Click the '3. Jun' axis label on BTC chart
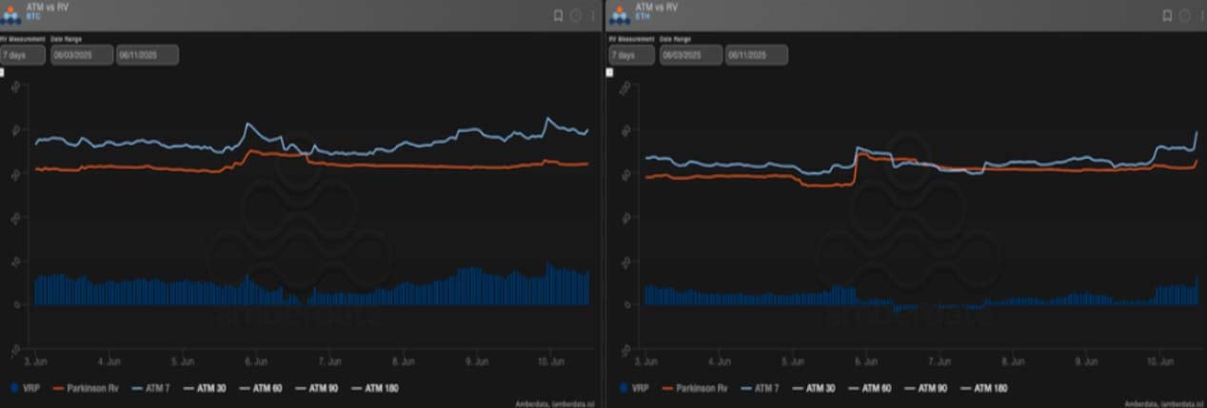The height and width of the screenshot is (408, 1207). (36, 361)
